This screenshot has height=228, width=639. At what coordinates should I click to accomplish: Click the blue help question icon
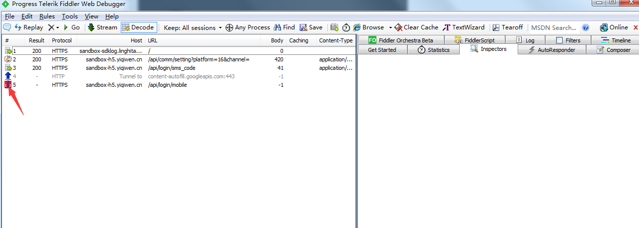586,27
